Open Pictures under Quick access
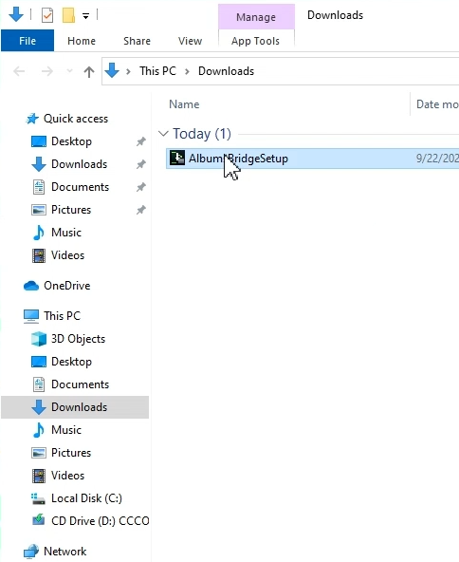 71,210
